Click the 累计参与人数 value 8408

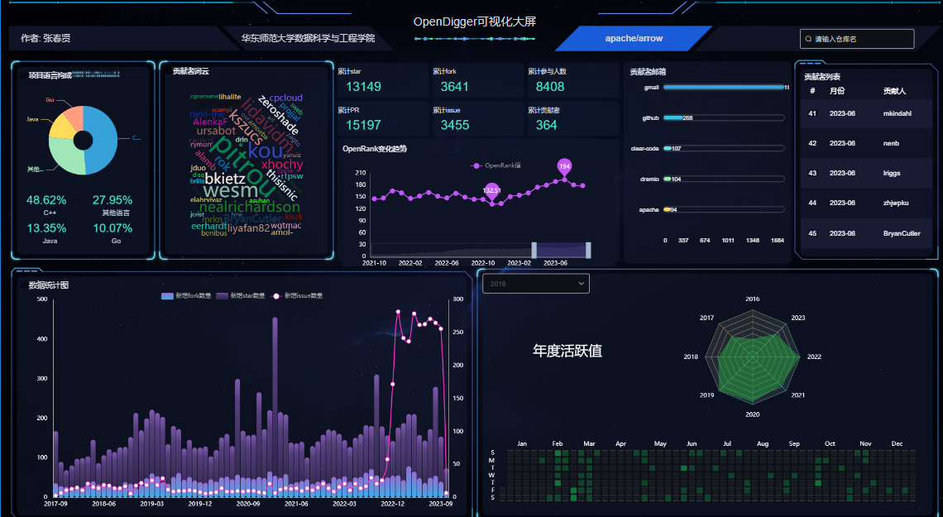coord(550,87)
